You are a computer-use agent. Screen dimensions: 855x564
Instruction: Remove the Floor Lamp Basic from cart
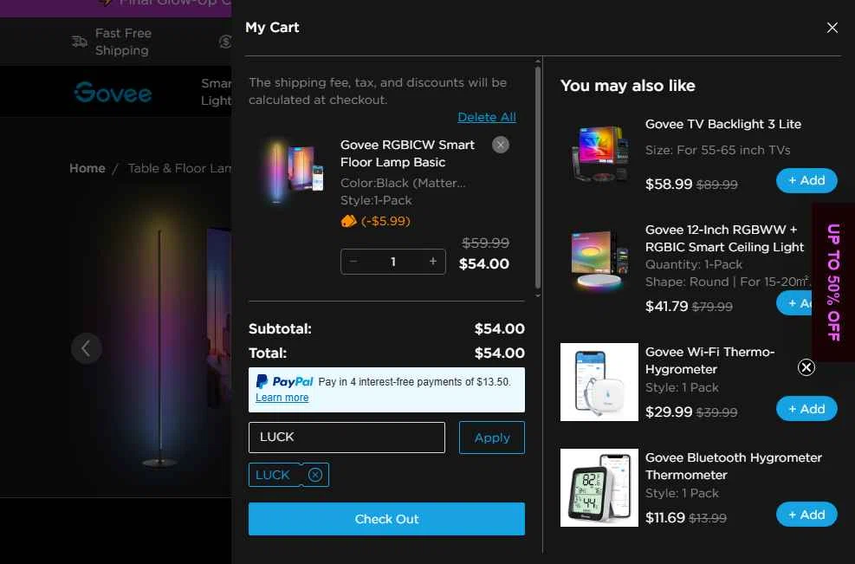click(500, 145)
